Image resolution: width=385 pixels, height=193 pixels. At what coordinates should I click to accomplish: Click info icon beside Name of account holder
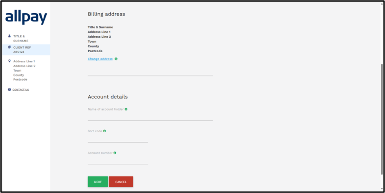126,109
